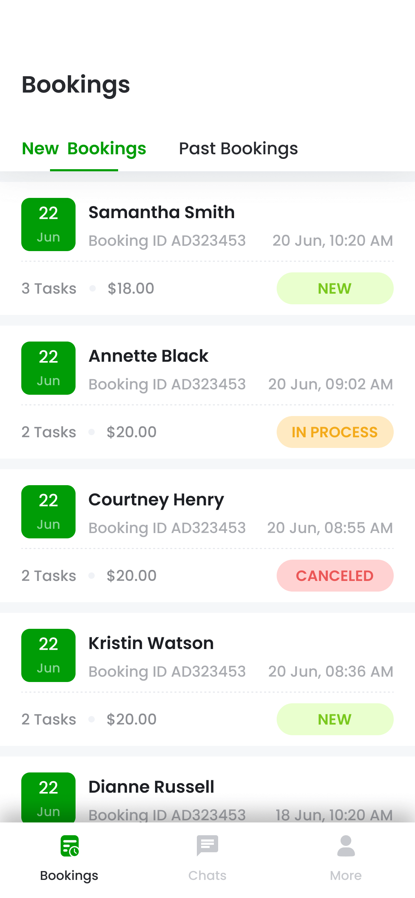Viewport: 415px width, 898px height.
Task: Click the NEW status on Kristin Watson's booking
Action: click(335, 719)
